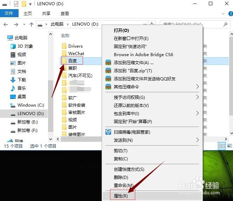Open the help question mark icon

(x=231, y=14)
